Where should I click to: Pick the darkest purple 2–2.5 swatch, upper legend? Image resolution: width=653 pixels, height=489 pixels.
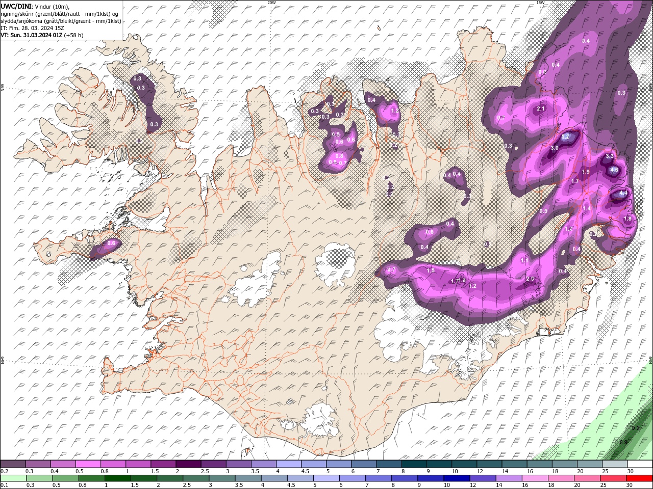(188, 464)
